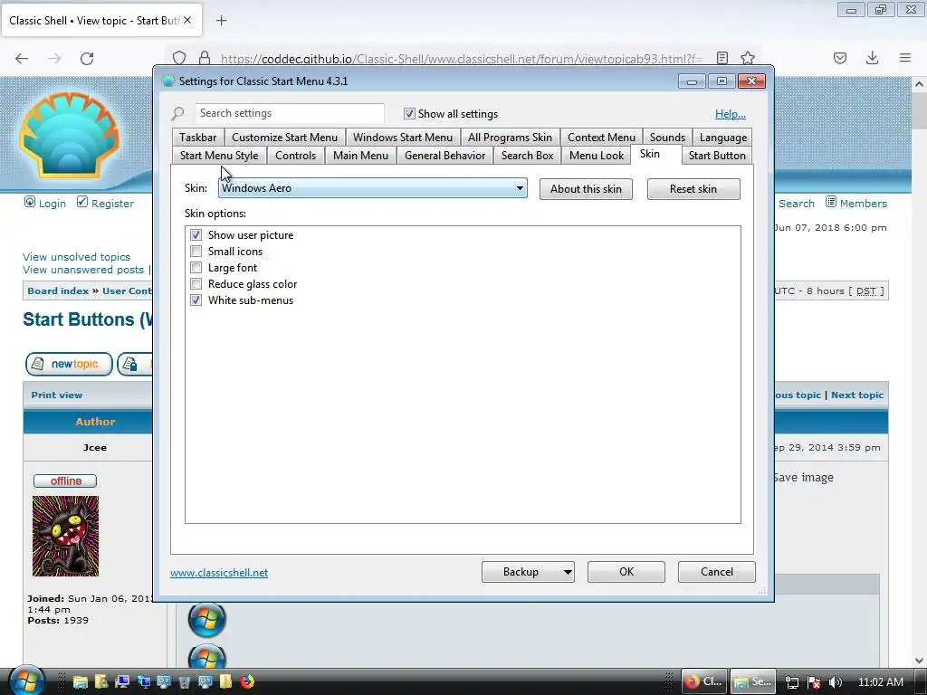The image size is (927, 695).
Task: Enable the Small icons option
Action: coord(196,252)
